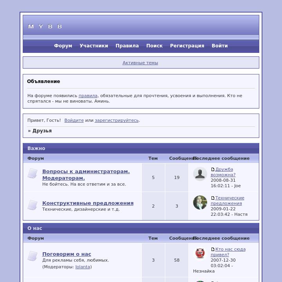
Task: Click Незнайка's red devil avatar
Action: [200, 253]
